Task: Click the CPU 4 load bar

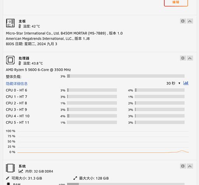Action: tap(92, 116)
